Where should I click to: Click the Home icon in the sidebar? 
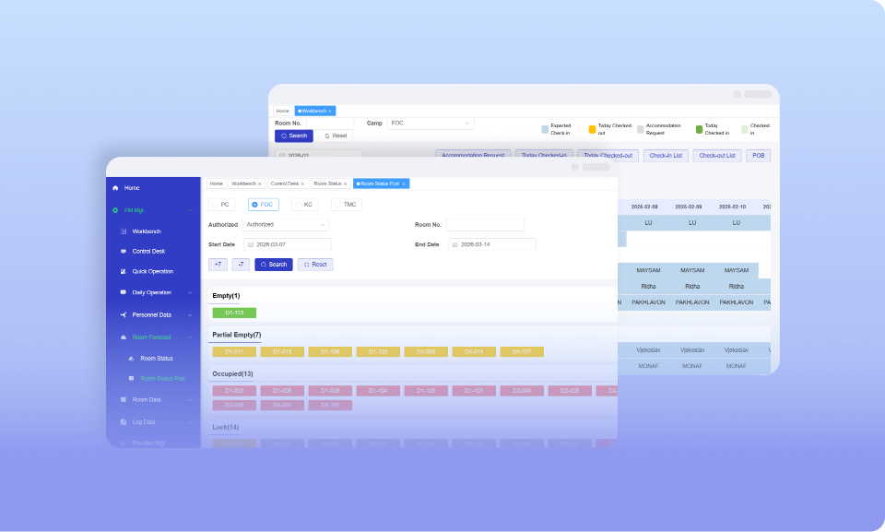pos(115,188)
